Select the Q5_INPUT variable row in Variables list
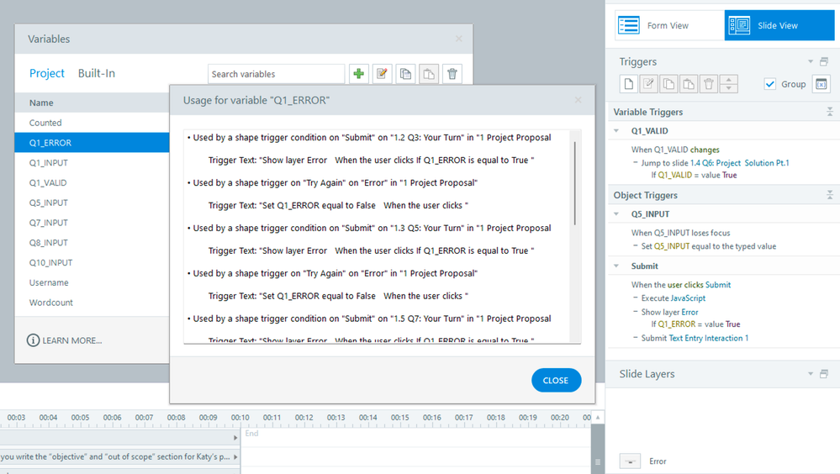This screenshot has width=840, height=474. tap(92, 203)
